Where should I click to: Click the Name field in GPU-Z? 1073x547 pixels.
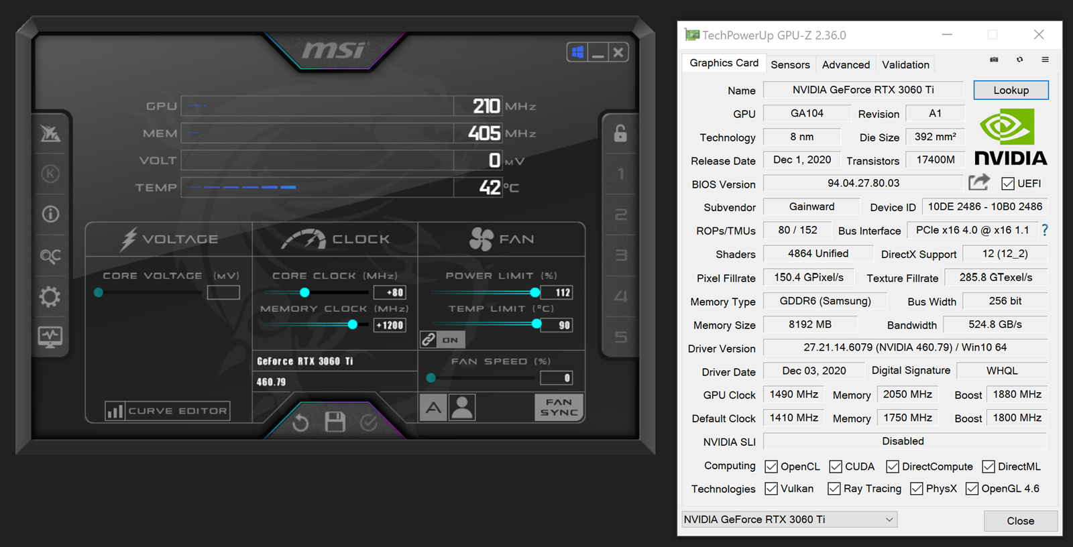coord(863,90)
